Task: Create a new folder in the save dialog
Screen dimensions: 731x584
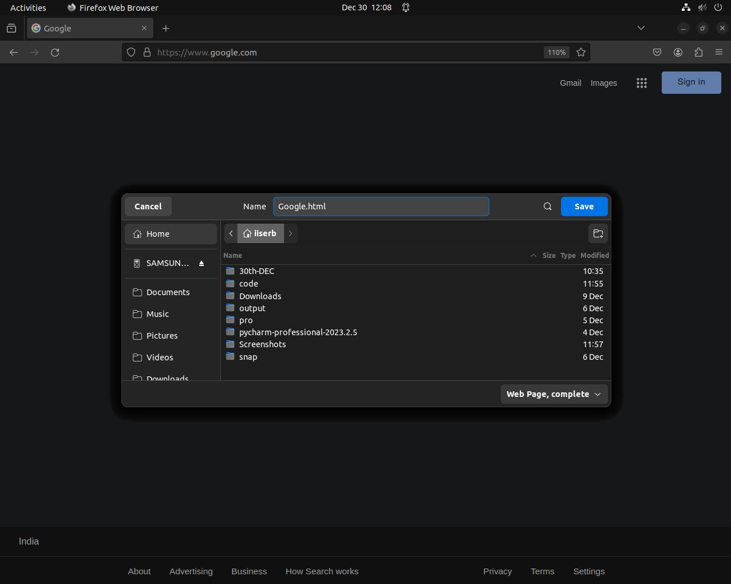Action: click(598, 233)
